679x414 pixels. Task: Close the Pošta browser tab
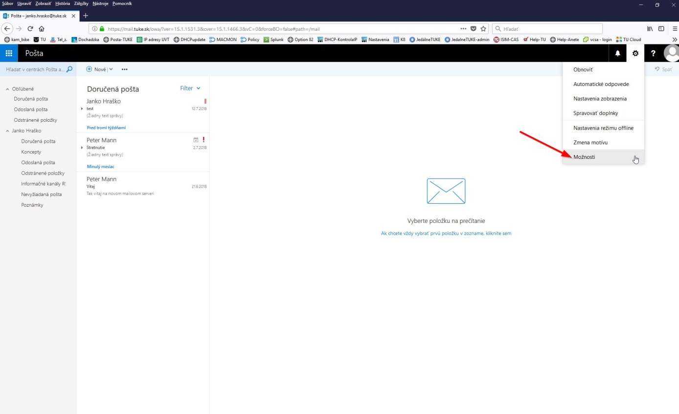pyautogui.click(x=73, y=16)
